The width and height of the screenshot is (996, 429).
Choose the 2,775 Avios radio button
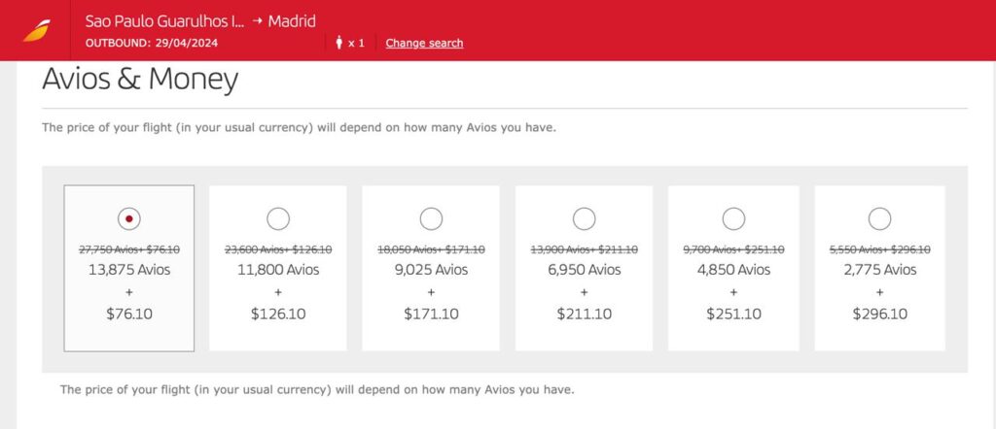879,218
